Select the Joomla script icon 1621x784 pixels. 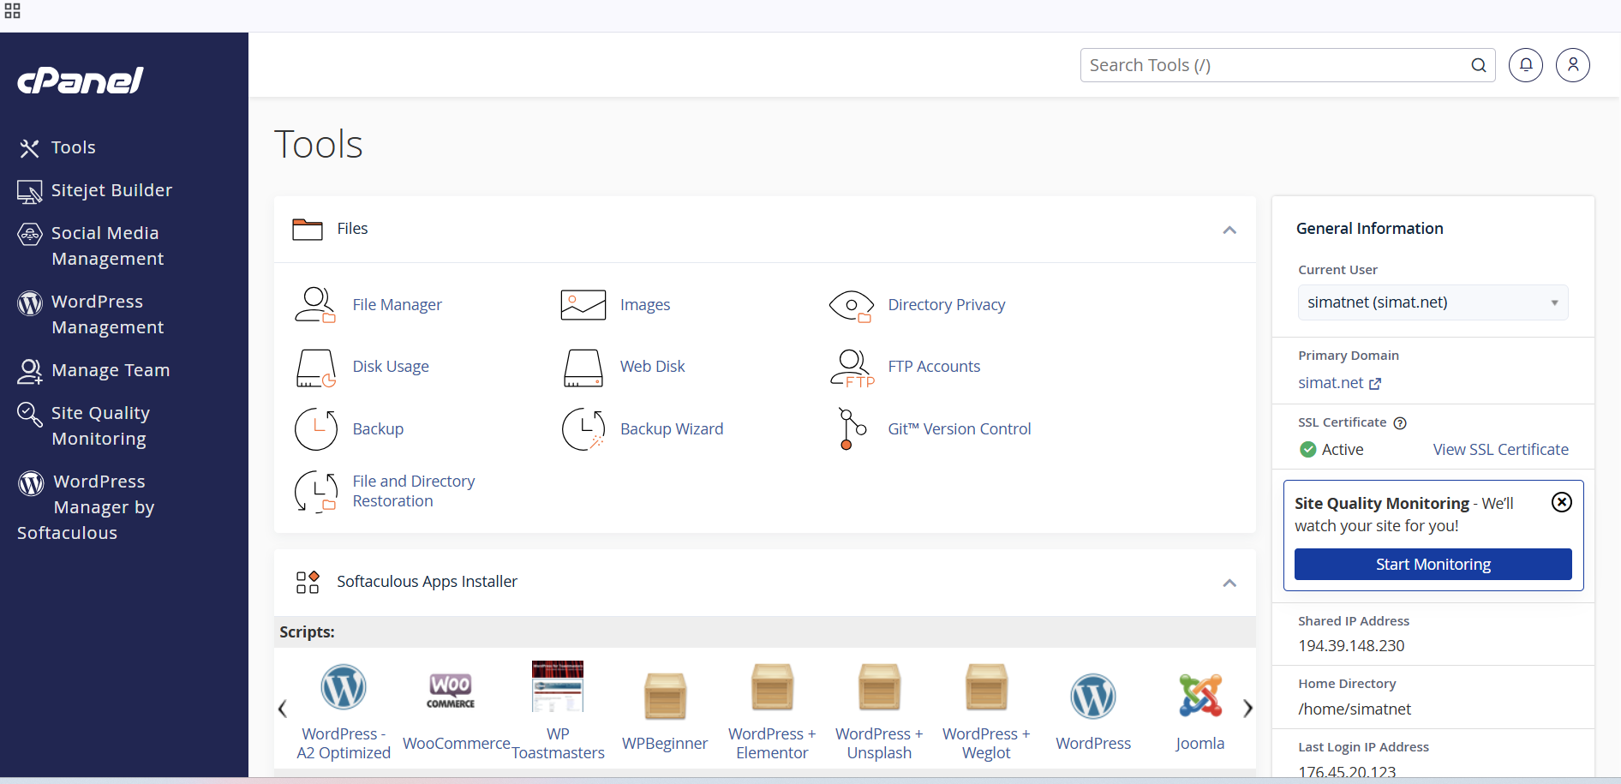(x=1199, y=695)
